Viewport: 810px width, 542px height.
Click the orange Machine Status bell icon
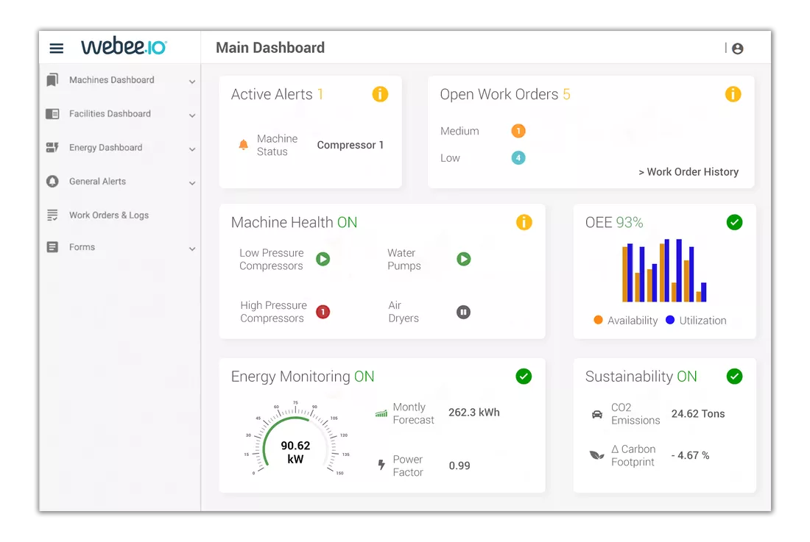(244, 145)
